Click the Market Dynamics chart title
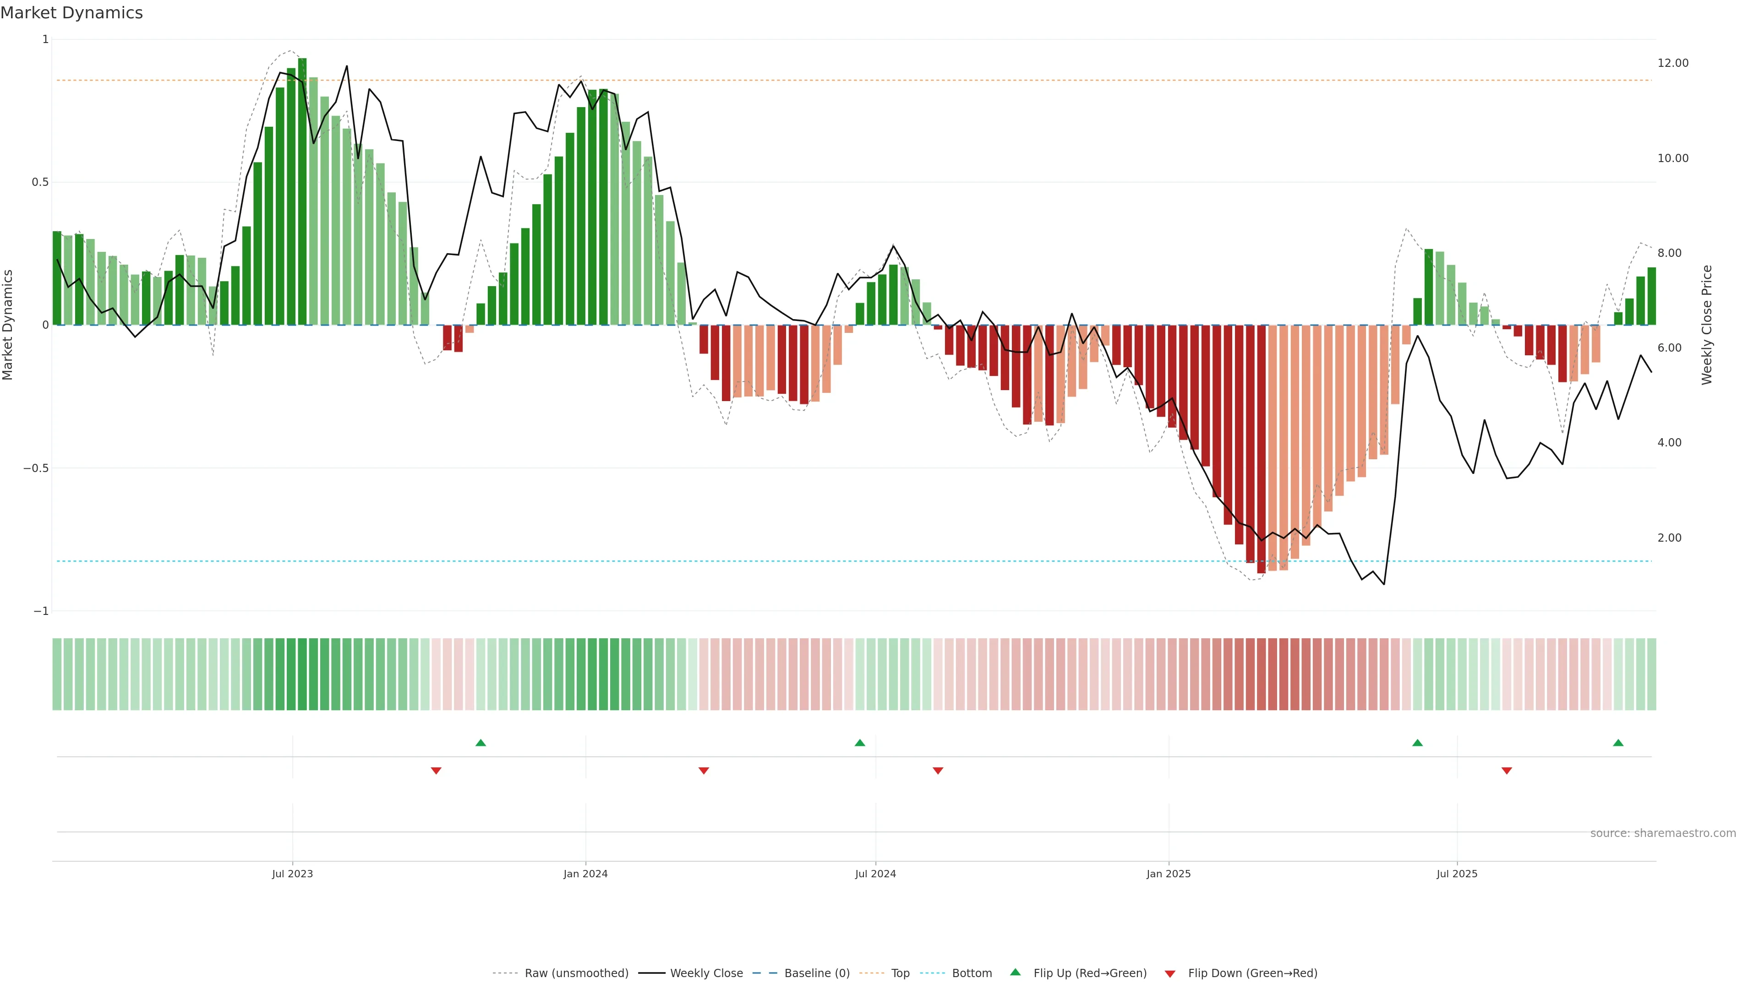 pos(72,13)
